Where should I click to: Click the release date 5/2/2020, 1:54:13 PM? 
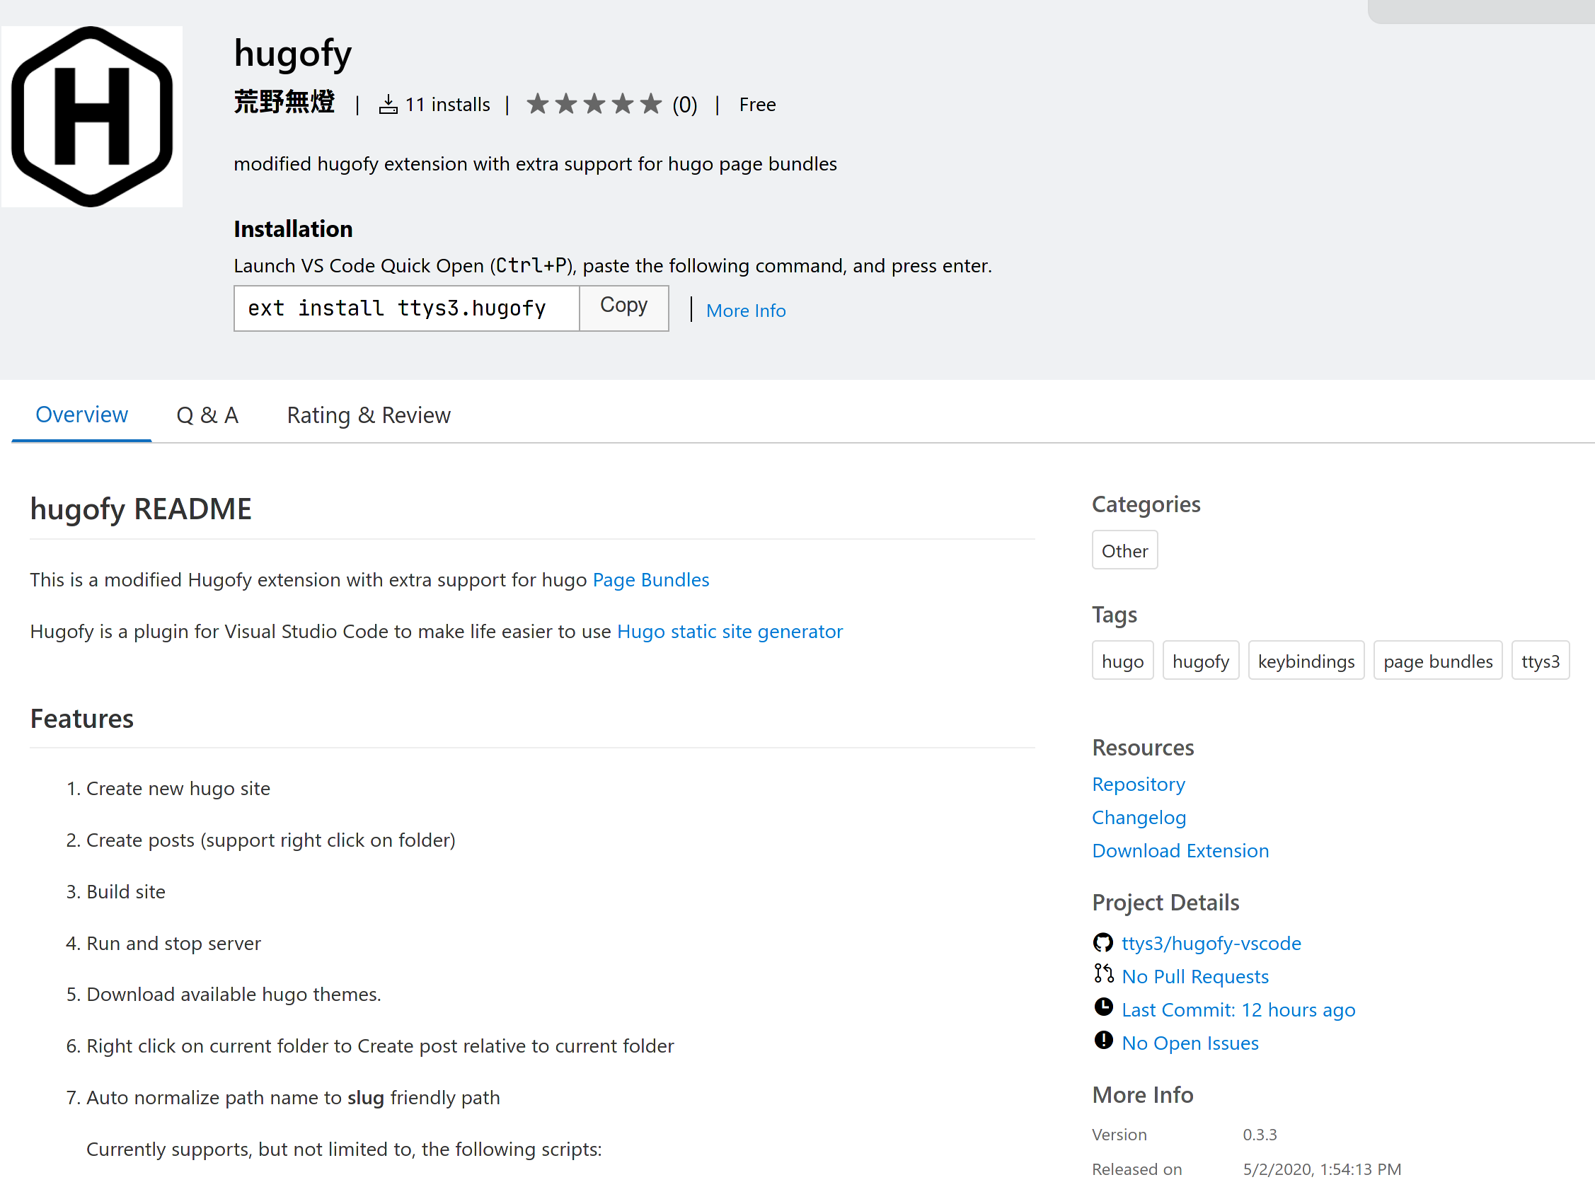coord(1322,1169)
